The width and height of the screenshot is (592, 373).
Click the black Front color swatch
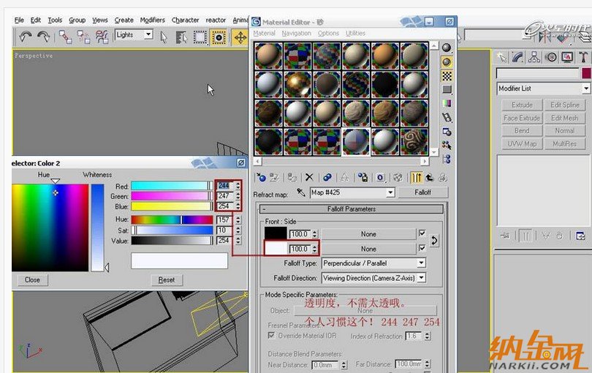(x=276, y=234)
